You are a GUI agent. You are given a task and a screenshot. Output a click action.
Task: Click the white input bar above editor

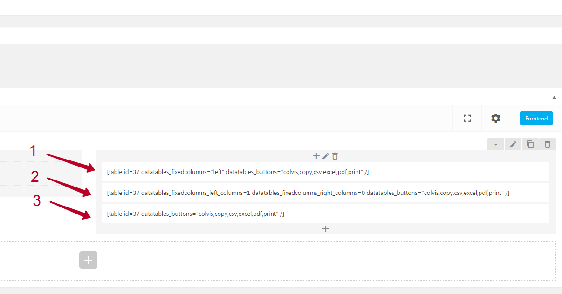pyautogui.click(x=280, y=35)
